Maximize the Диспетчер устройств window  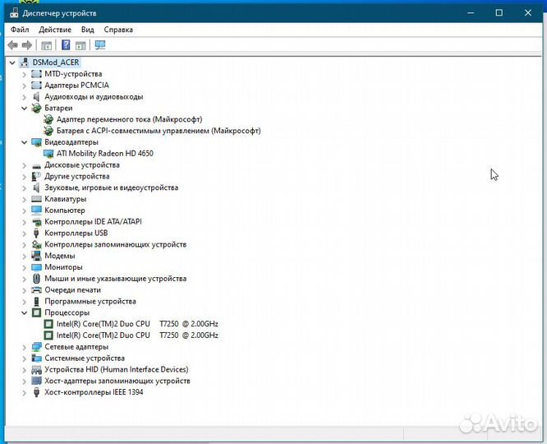tap(499, 13)
